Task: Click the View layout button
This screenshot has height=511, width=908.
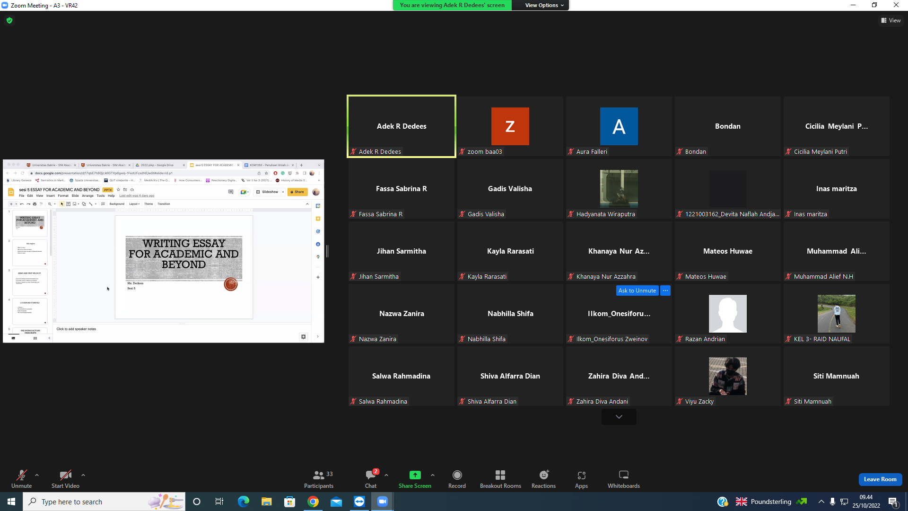Action: click(x=891, y=20)
